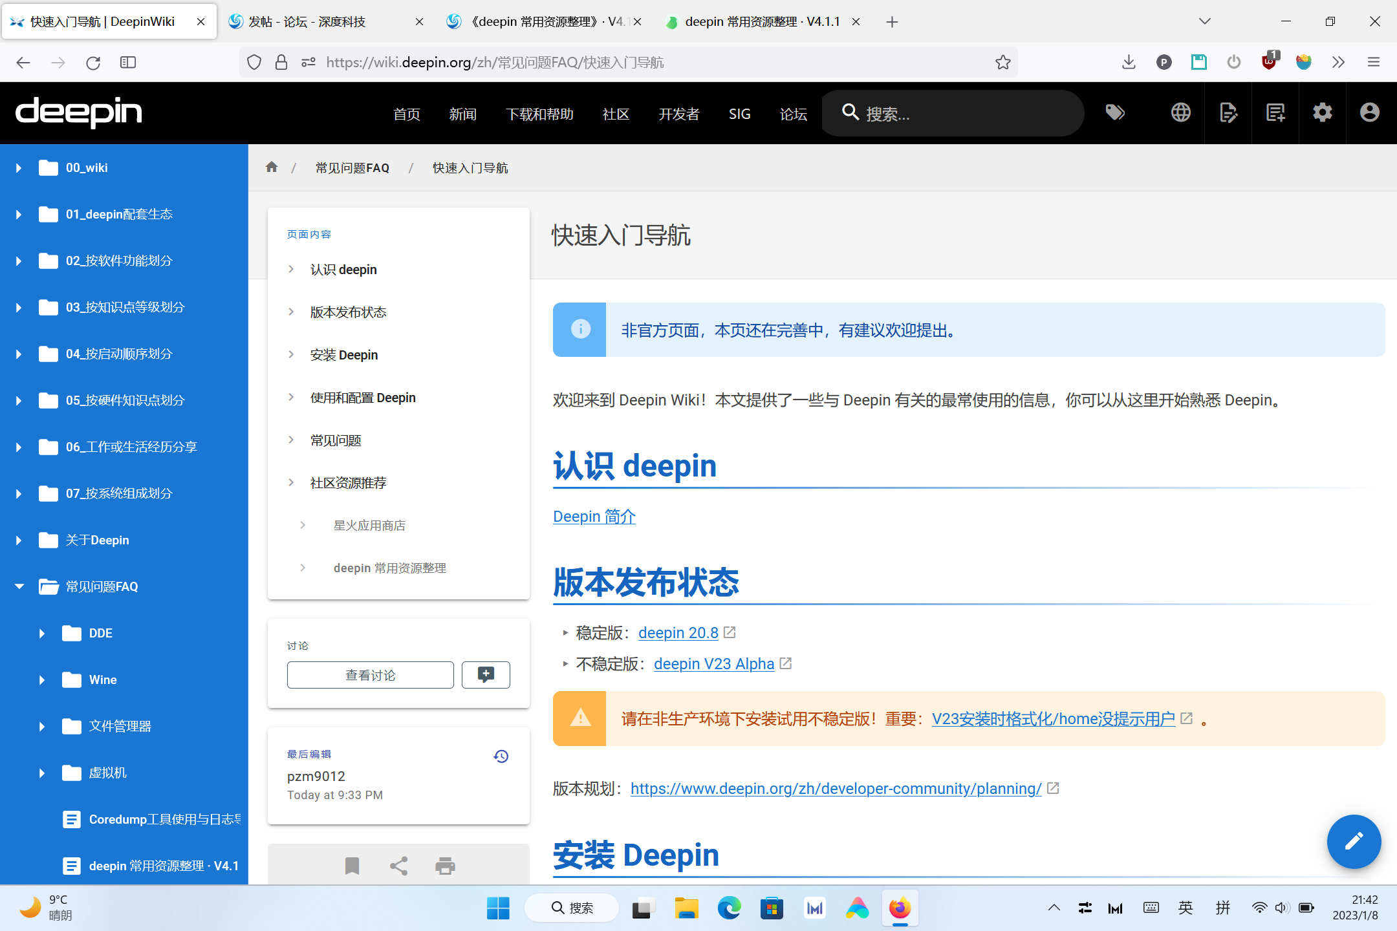Open the user account icon

tap(1369, 112)
